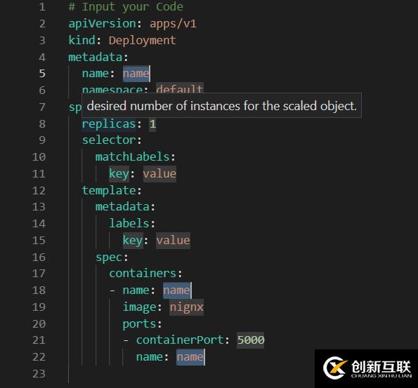Click the 'image' key

point(139,307)
